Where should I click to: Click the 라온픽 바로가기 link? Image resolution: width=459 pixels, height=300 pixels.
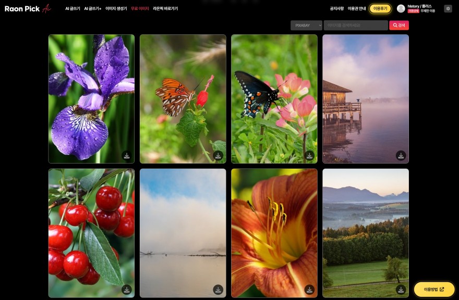click(165, 9)
